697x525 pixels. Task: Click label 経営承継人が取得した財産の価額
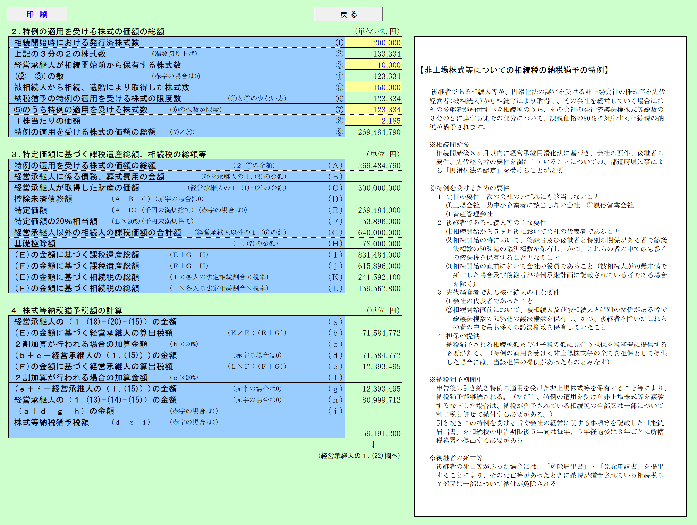point(76,188)
